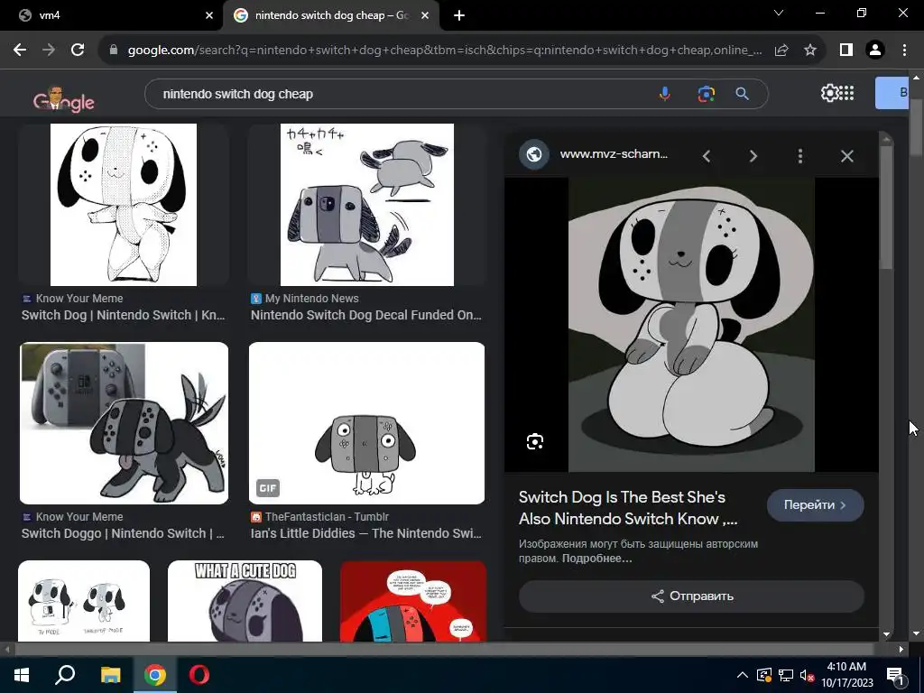This screenshot has width=924, height=693.
Task: Click the taskbar clock and date
Action: [846, 675]
